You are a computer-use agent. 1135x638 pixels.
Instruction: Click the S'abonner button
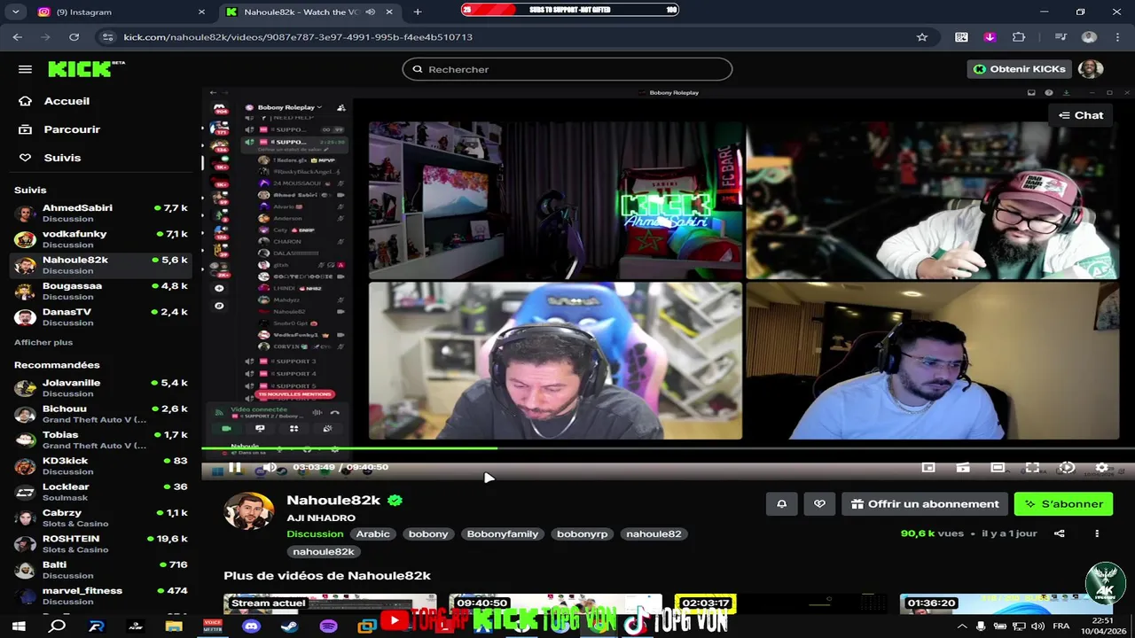(1063, 504)
